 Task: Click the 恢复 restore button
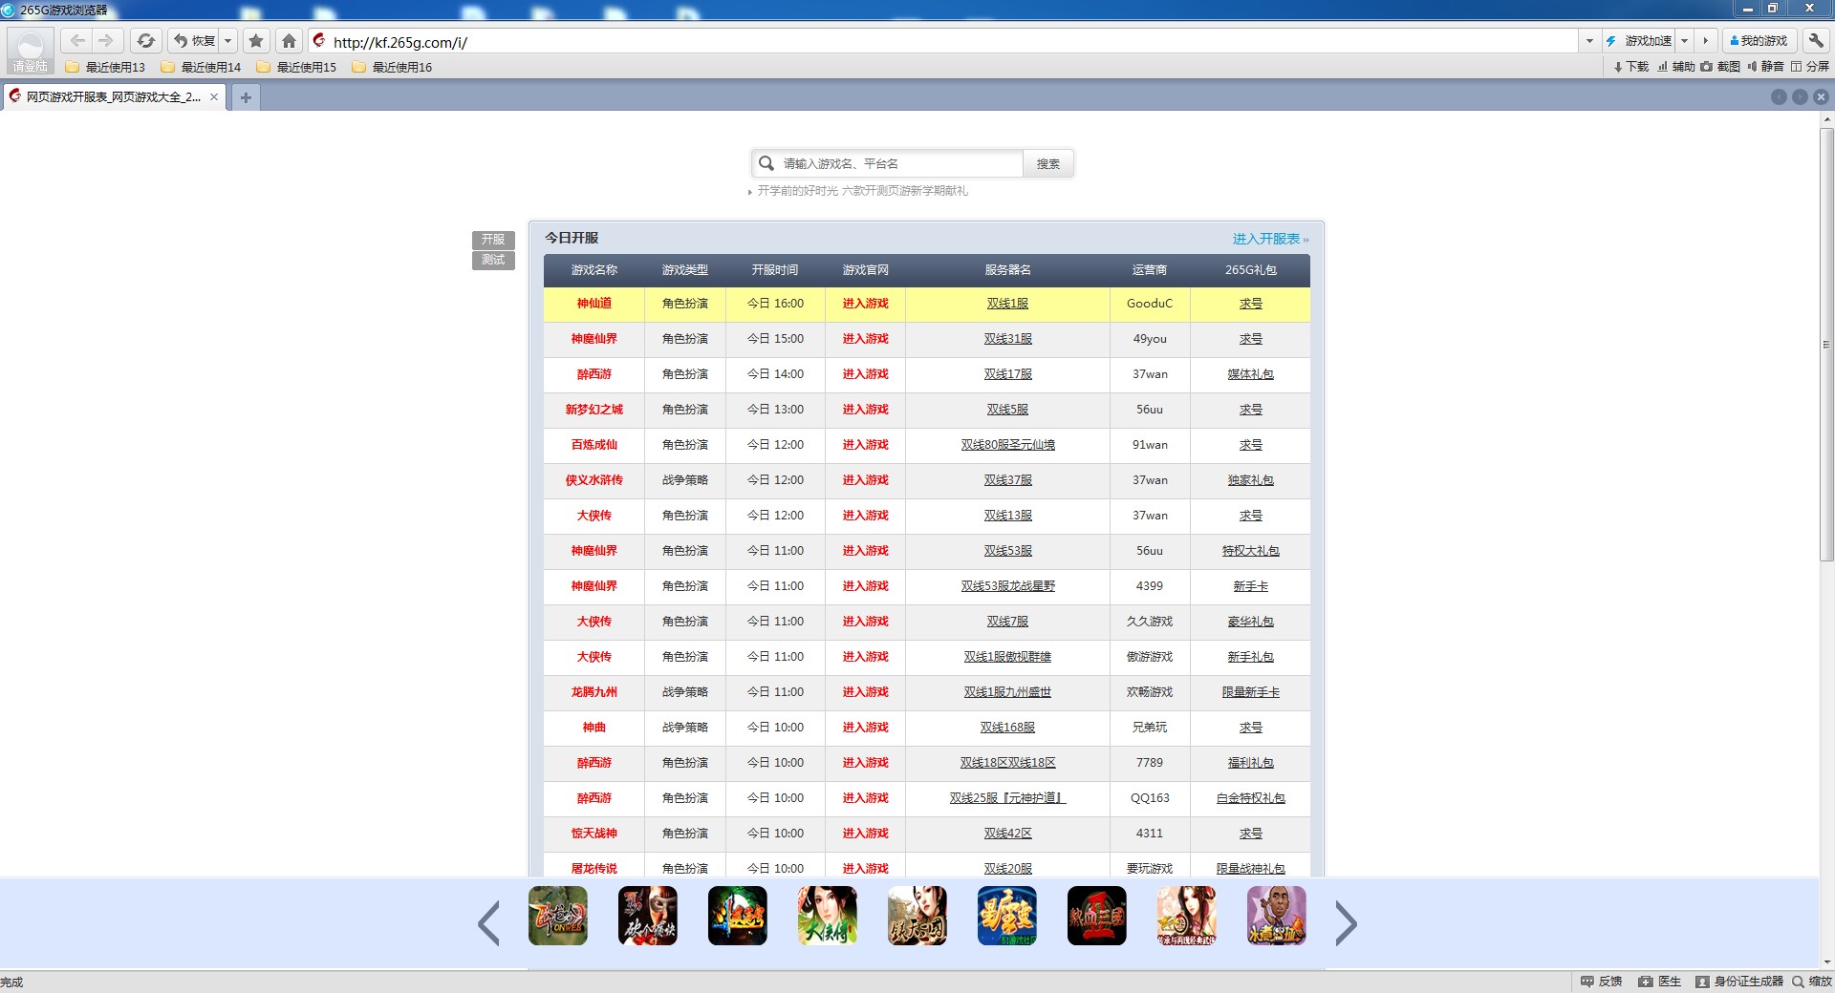(x=195, y=41)
